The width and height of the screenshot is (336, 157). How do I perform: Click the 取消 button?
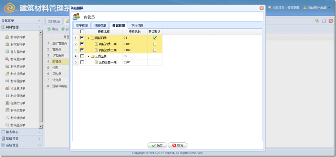(177, 145)
